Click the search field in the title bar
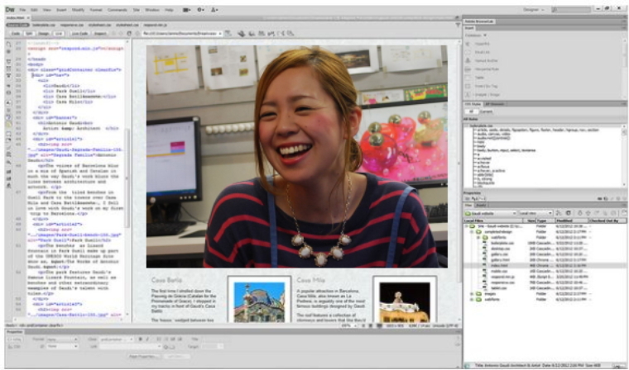The image size is (629, 370). coord(571,10)
